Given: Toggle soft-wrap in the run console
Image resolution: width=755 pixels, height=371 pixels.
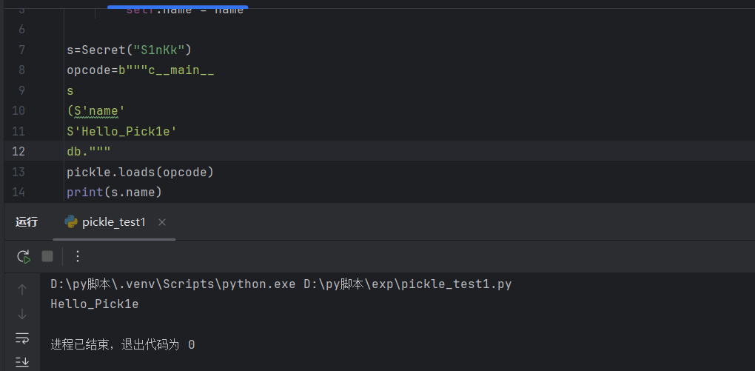Looking at the screenshot, I should [22, 338].
